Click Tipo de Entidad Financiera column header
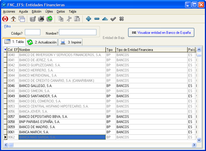 tap(151, 50)
